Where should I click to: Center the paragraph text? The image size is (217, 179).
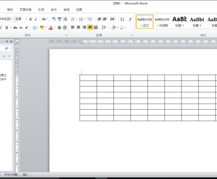[79, 27]
